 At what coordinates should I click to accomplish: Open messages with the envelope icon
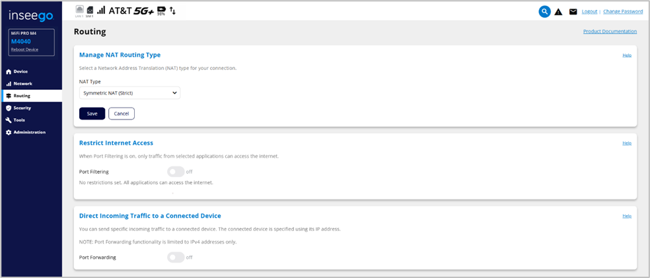tap(573, 12)
